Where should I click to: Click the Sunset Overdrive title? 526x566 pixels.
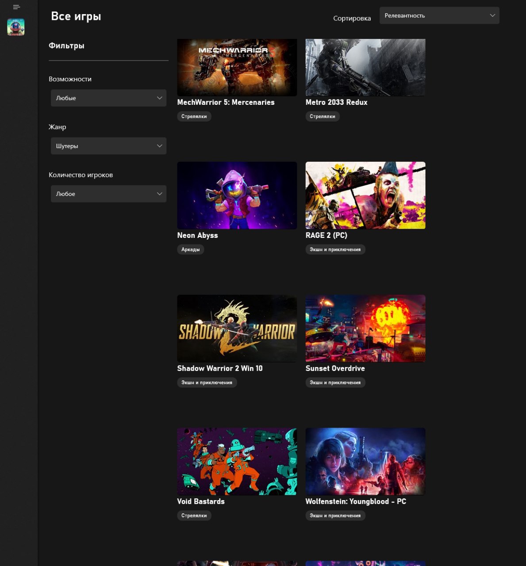pyautogui.click(x=335, y=368)
